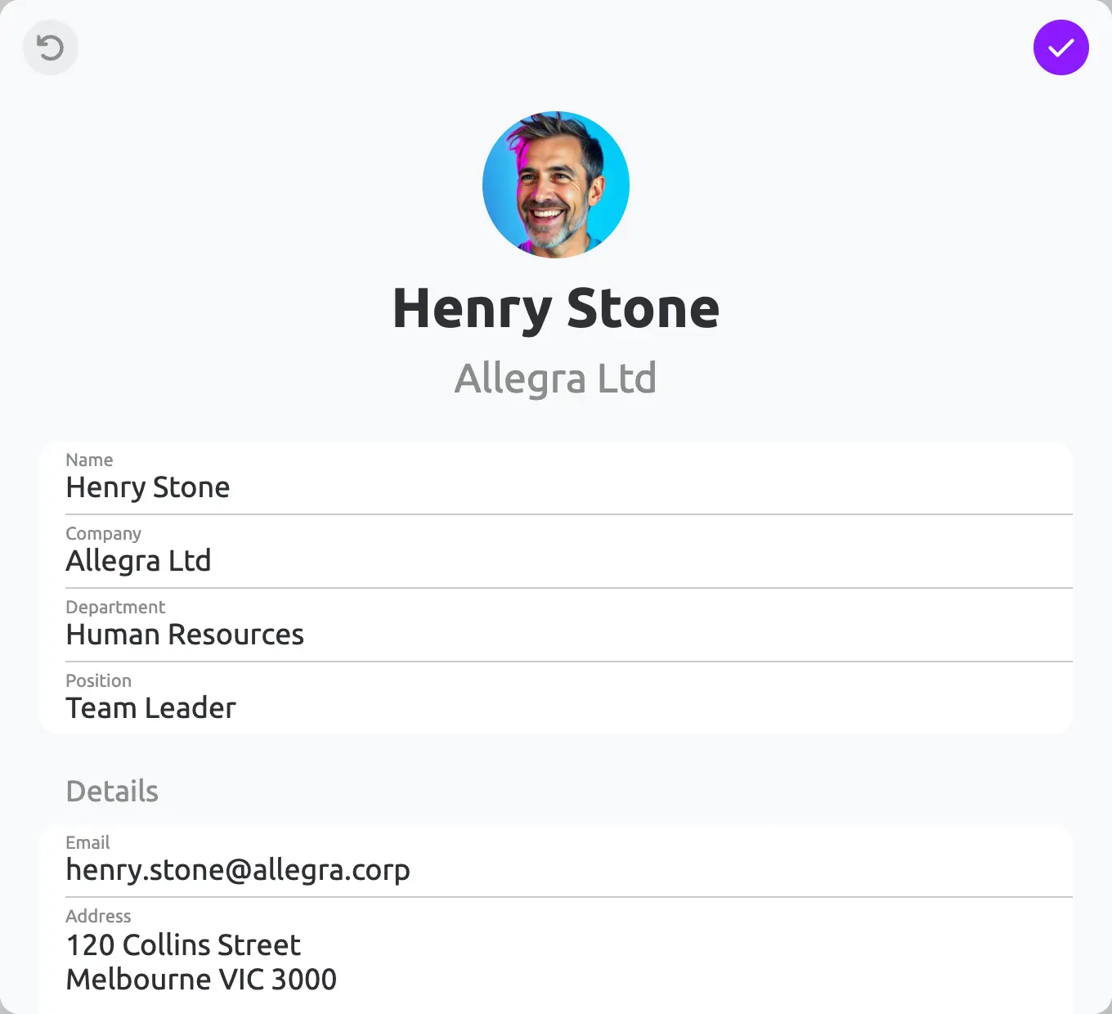Edit the Name field containing Henry Stone
The height and width of the screenshot is (1014, 1112).
(569, 478)
